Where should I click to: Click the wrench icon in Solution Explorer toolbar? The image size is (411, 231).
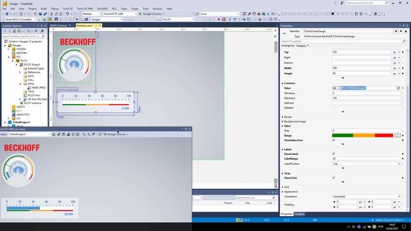(x=42, y=31)
